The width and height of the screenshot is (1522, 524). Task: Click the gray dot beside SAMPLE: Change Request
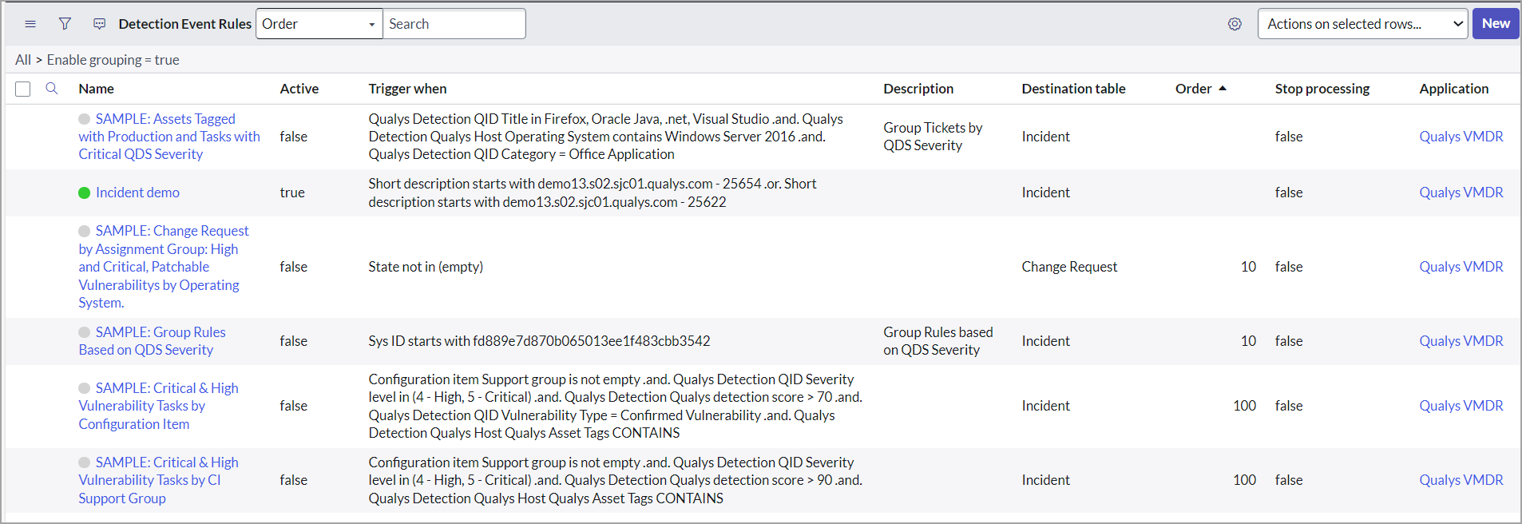coord(84,231)
